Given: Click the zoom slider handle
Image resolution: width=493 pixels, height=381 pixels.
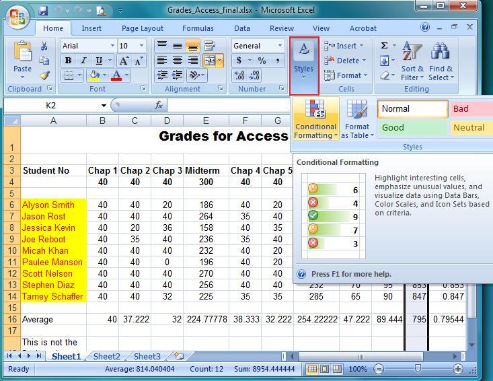Looking at the screenshot, I should tap(418, 369).
